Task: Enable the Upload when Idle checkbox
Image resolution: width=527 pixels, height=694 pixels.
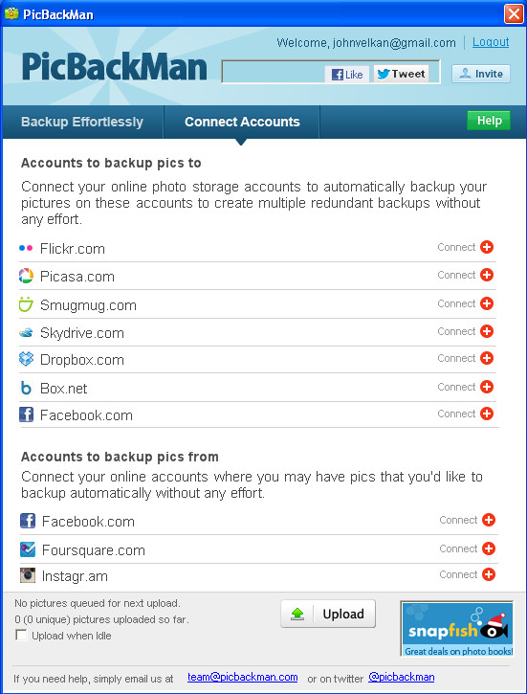Action: (x=21, y=636)
